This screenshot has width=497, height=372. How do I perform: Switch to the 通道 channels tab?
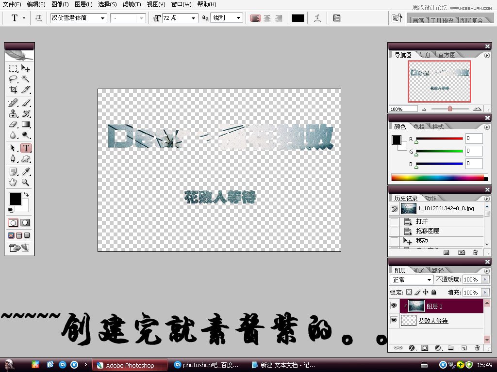[419, 270]
